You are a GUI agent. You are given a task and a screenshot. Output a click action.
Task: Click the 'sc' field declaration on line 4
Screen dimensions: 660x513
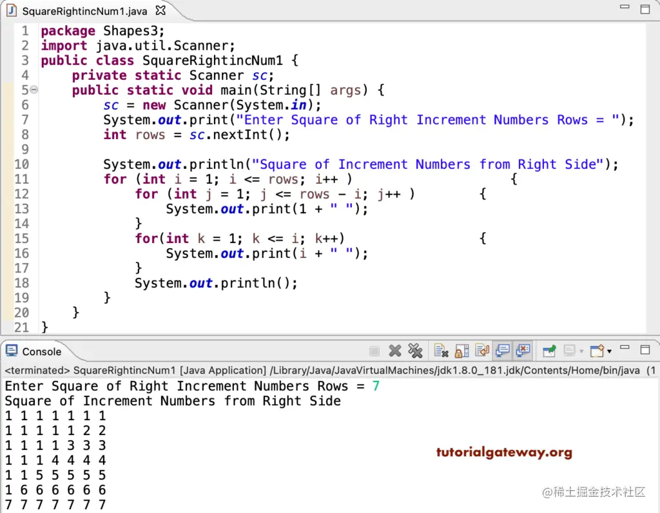click(260, 76)
